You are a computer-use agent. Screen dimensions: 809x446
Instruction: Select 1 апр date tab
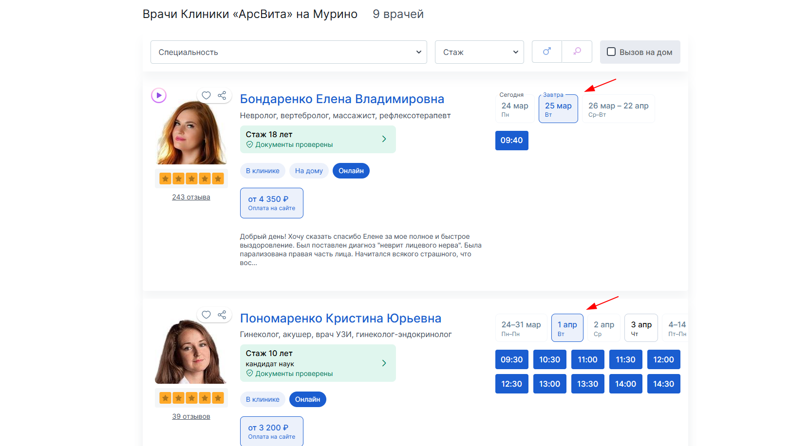tap(567, 328)
